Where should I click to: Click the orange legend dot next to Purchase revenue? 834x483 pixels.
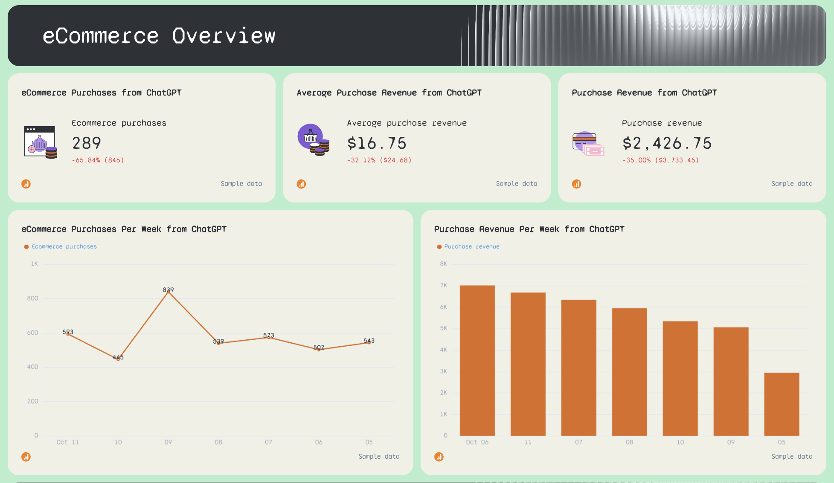[x=439, y=246]
